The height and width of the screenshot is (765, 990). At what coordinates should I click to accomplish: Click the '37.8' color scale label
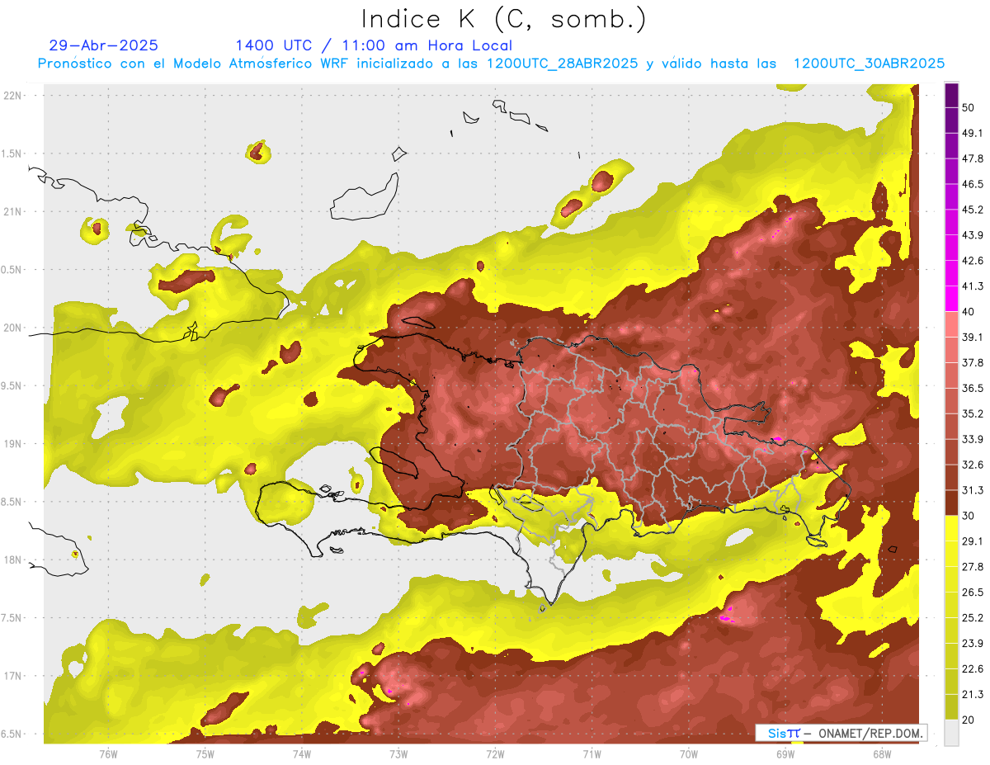point(973,362)
